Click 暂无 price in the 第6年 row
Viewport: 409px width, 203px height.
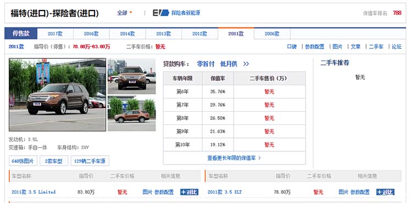tap(269, 91)
